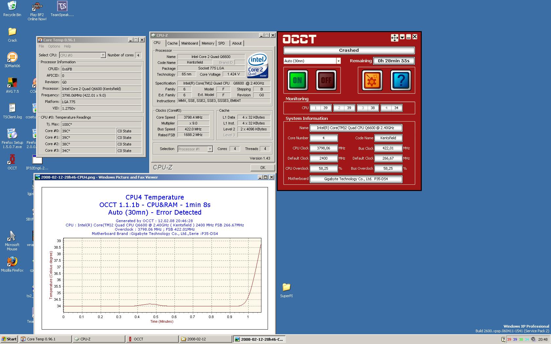
Task: Switch to the About tab in CPU-Z
Action: pyautogui.click(x=237, y=43)
